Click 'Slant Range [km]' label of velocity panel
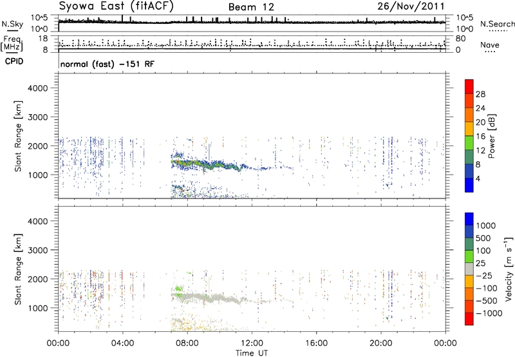This screenshot has height=357, width=515. click(x=18, y=269)
